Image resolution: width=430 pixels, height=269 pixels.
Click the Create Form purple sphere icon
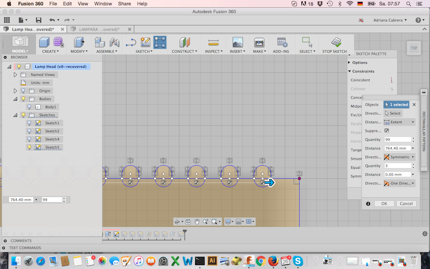pyautogui.click(x=58, y=42)
